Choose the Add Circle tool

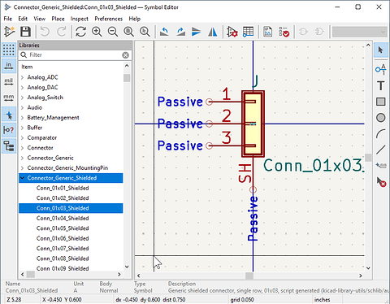tap(381, 118)
